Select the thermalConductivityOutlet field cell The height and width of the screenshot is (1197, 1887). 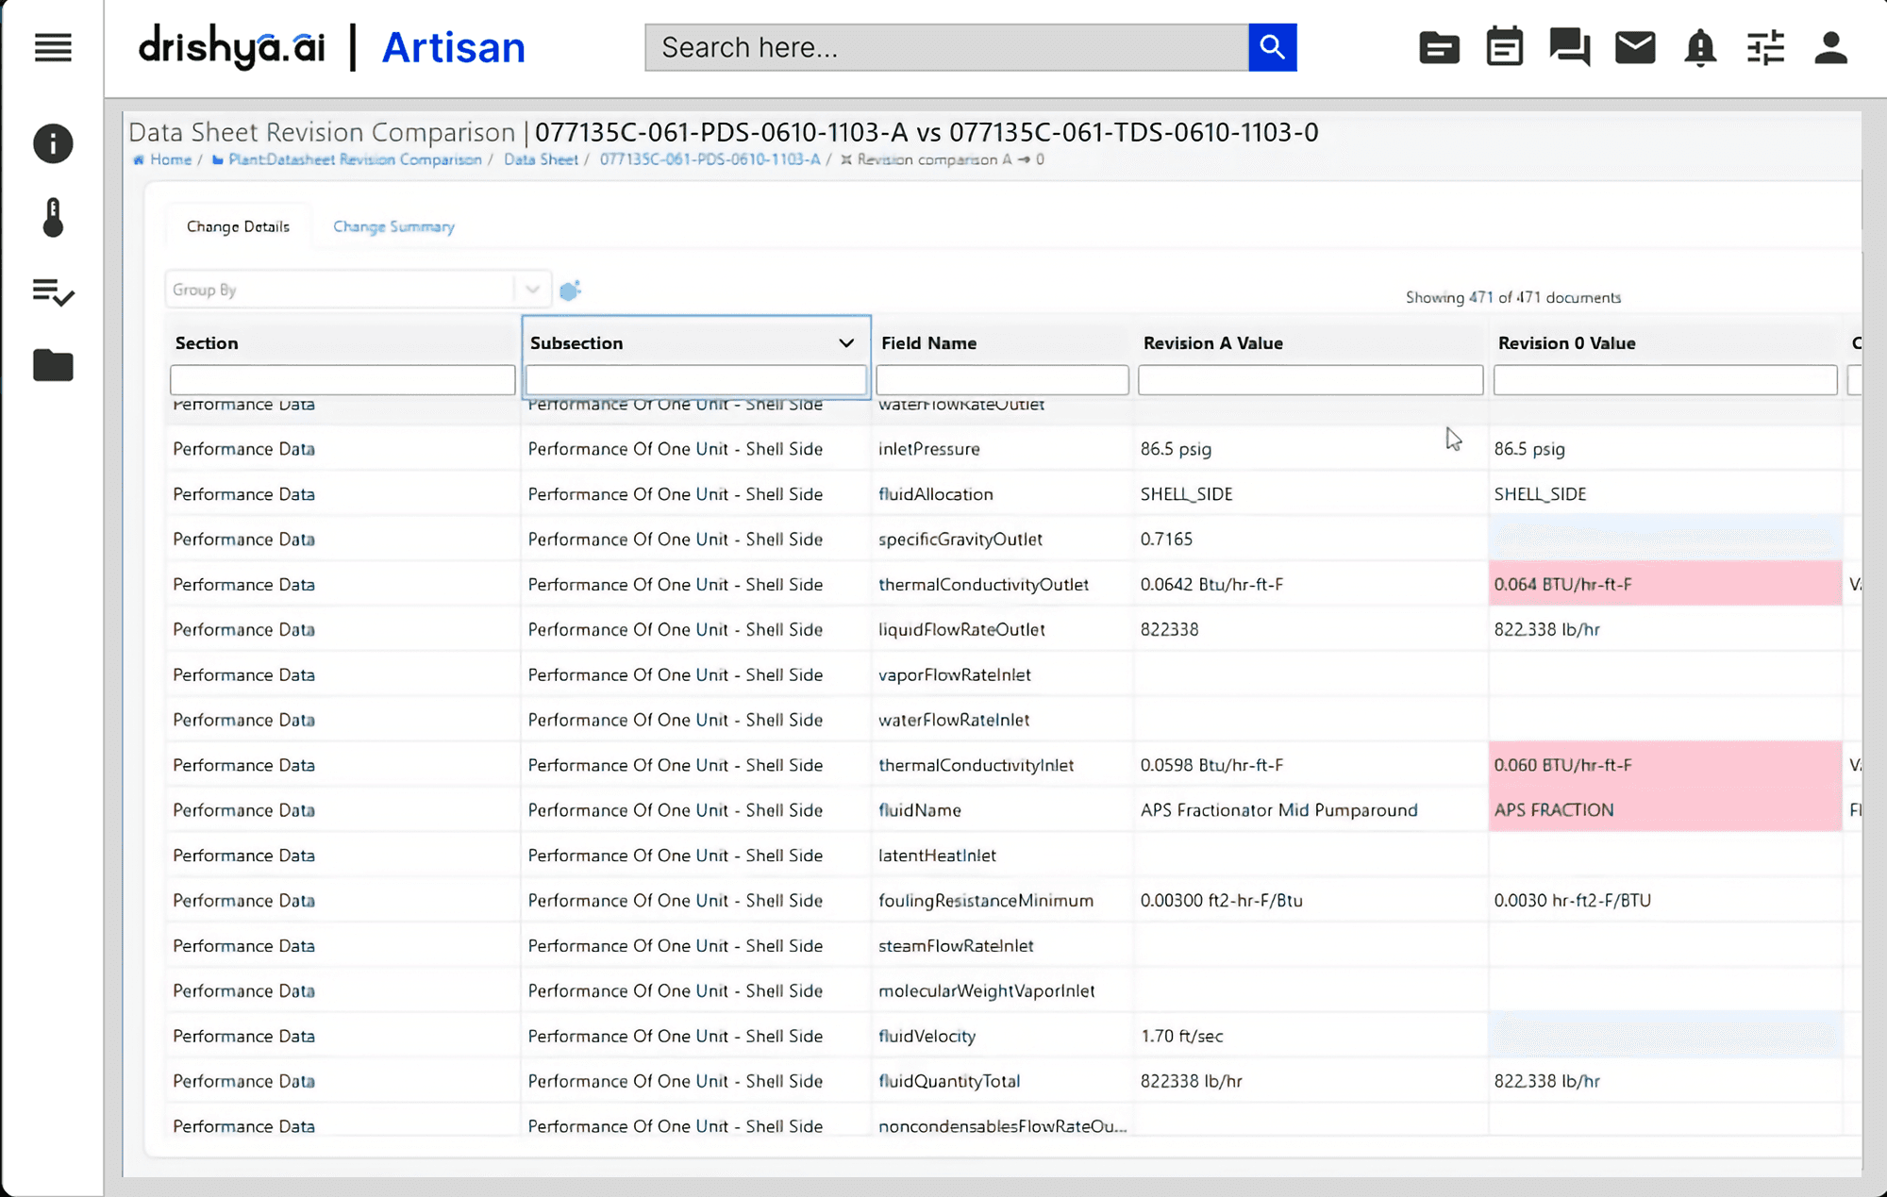1003,585
